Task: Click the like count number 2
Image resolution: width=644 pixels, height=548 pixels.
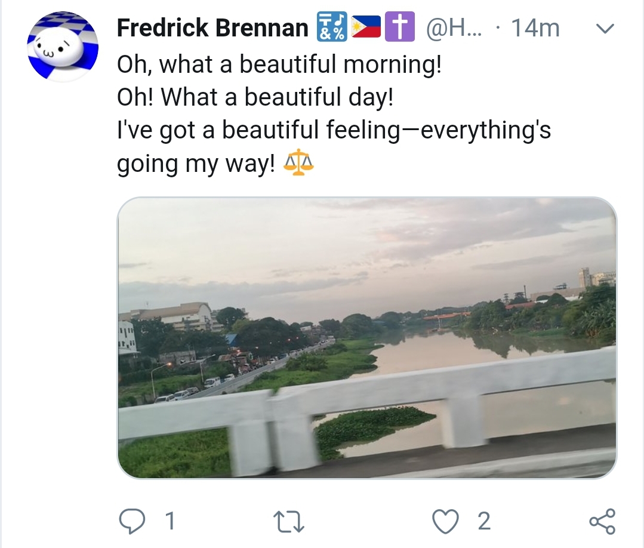Action: tap(484, 521)
